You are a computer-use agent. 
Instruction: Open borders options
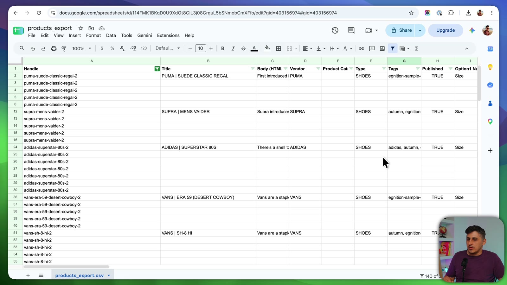279,48
